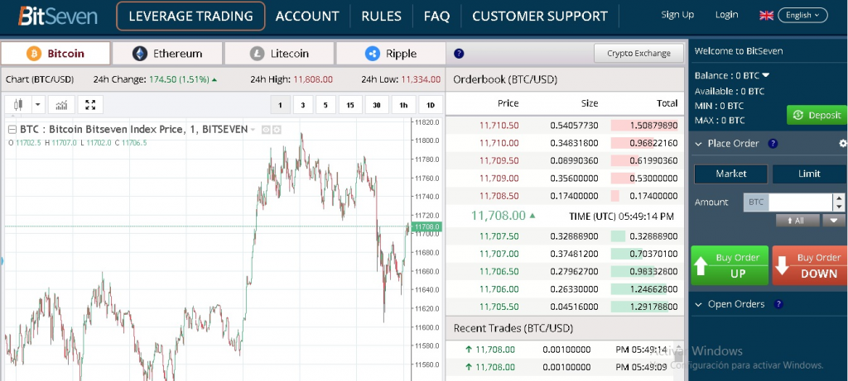Viewport: 848px width, 381px height.
Task: Open the LEVERAGE TRADING menu
Action: (x=191, y=17)
